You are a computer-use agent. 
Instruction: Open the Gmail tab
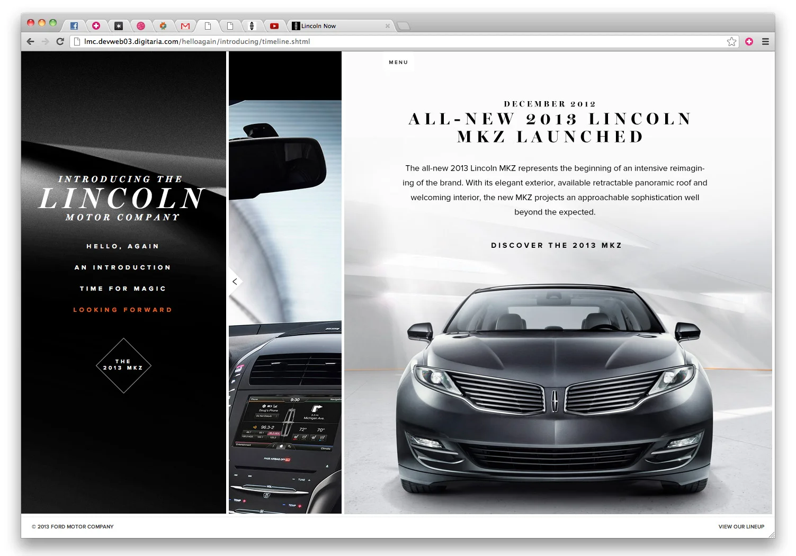(185, 26)
